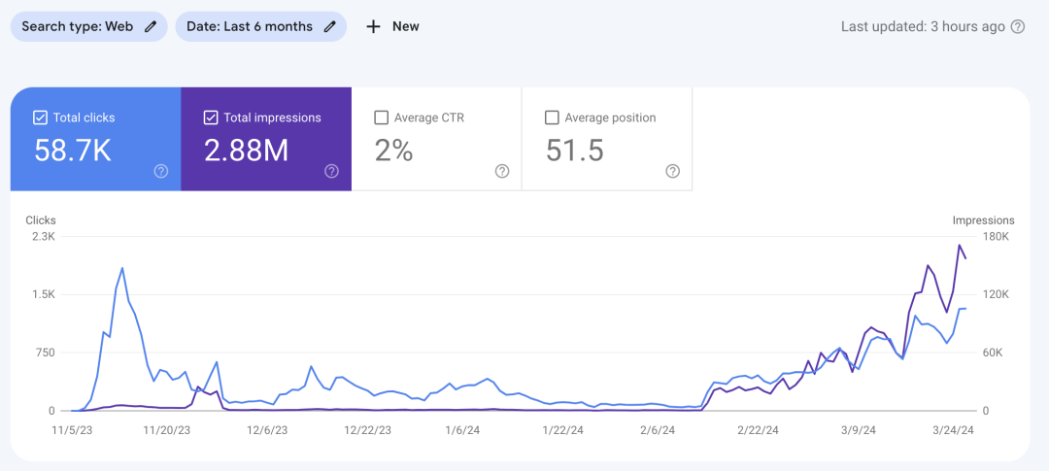The image size is (1049, 471).
Task: Click the impressions peak near 3/24/24
Action: (960, 246)
